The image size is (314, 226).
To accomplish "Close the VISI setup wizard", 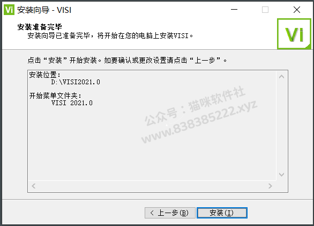I will coord(296,10).
